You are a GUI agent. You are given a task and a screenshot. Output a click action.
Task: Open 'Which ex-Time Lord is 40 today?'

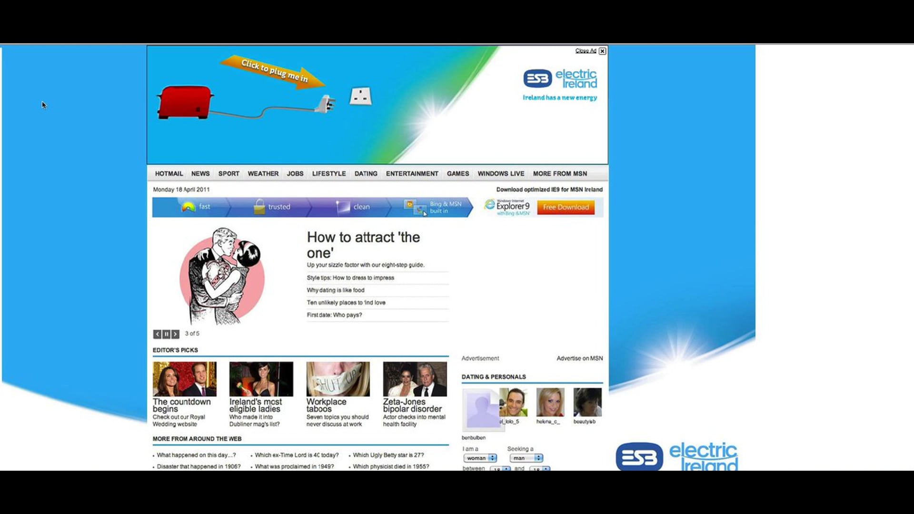[297, 455]
